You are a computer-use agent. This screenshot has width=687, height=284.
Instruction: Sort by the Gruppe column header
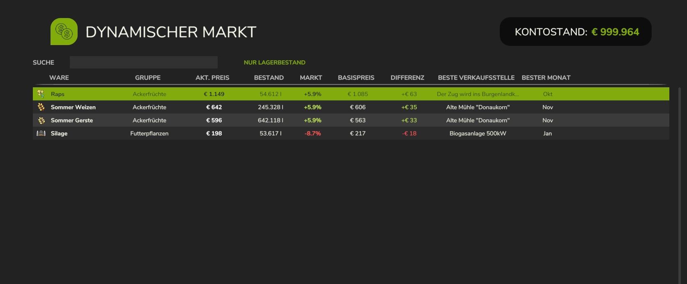(x=148, y=77)
